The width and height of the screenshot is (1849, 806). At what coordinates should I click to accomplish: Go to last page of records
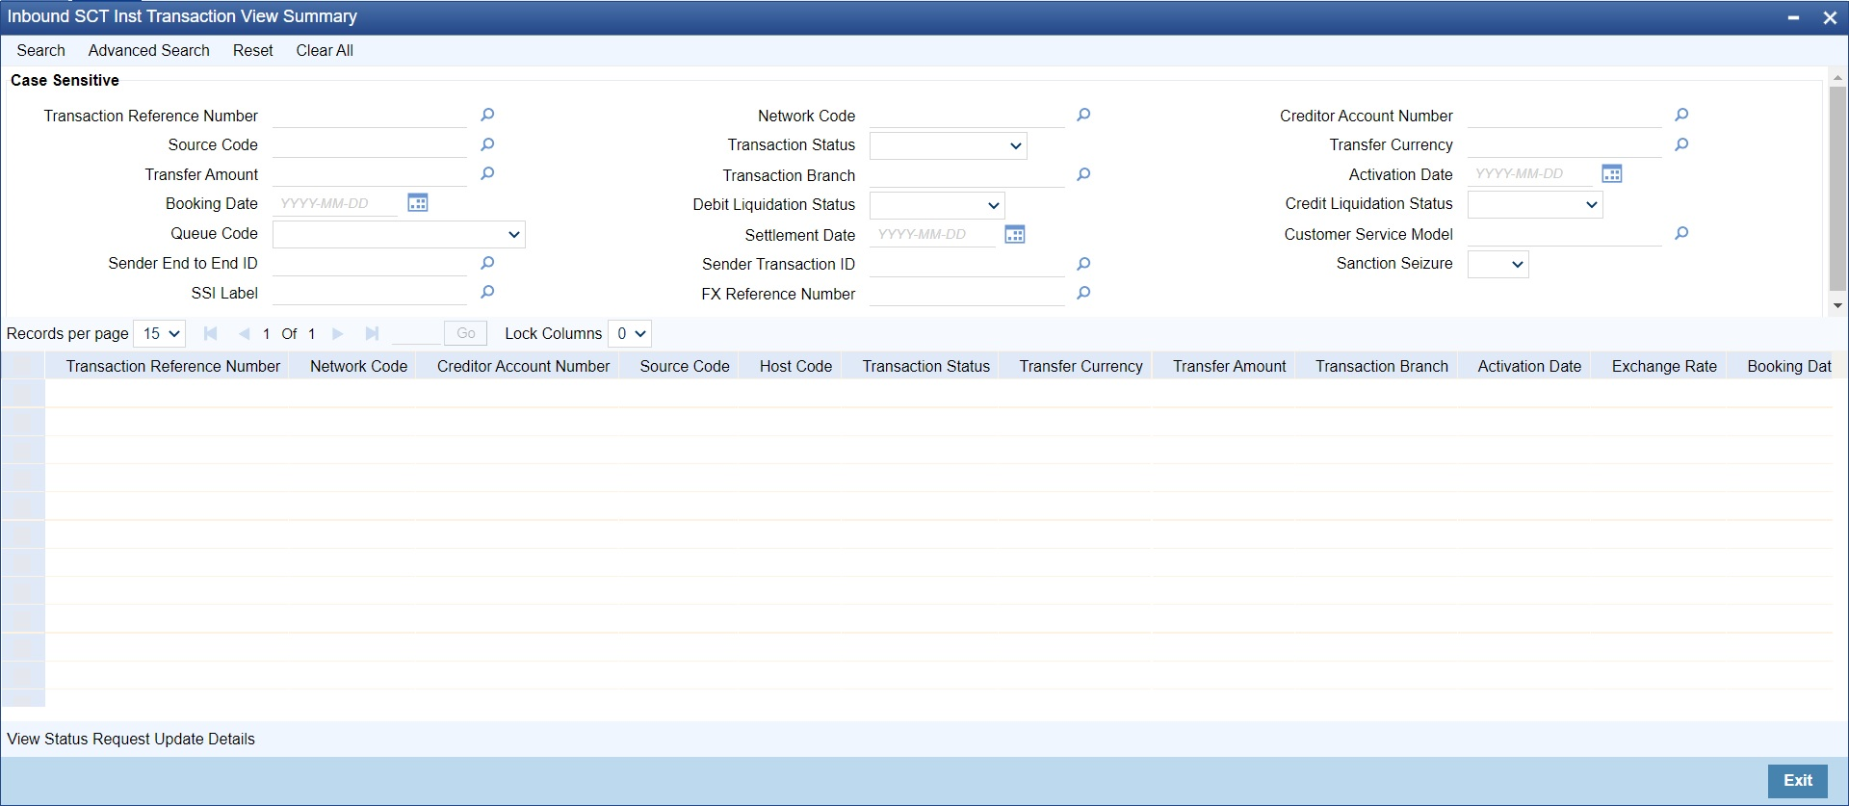coord(372,333)
